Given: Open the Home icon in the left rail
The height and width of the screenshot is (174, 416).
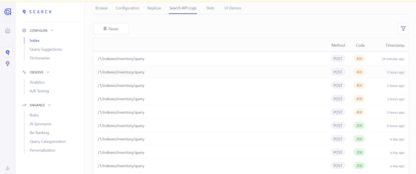Looking at the screenshot, I should (7, 31).
